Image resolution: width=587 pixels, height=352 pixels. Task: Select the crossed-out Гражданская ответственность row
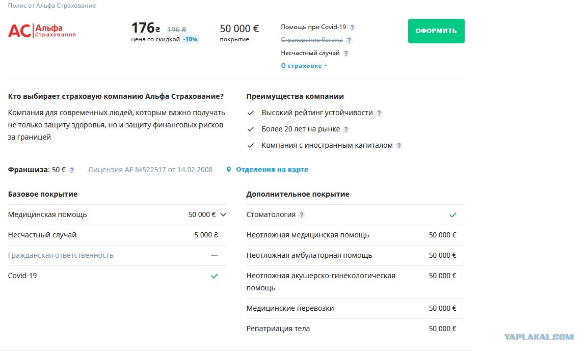[117, 256]
